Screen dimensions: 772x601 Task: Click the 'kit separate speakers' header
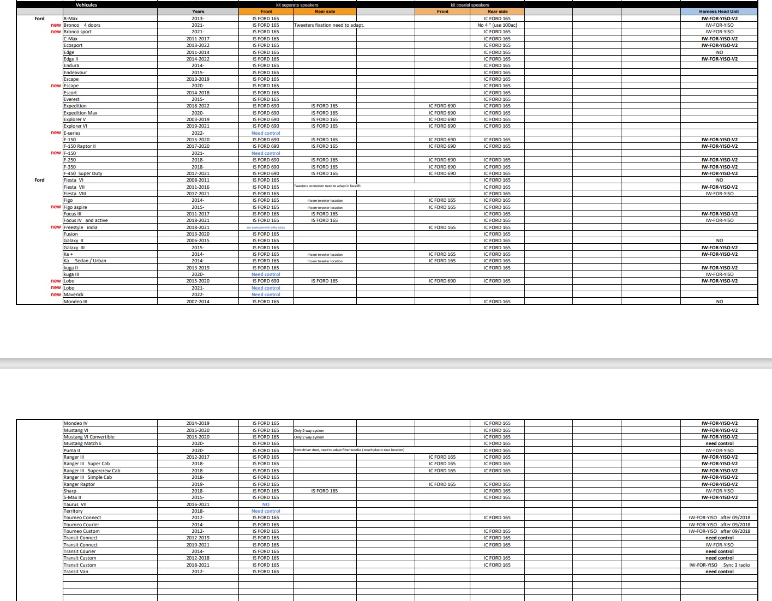[x=297, y=5]
